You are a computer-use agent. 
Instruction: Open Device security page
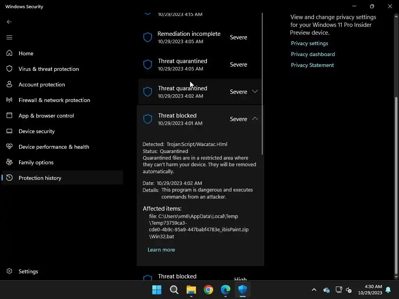coord(63,131)
